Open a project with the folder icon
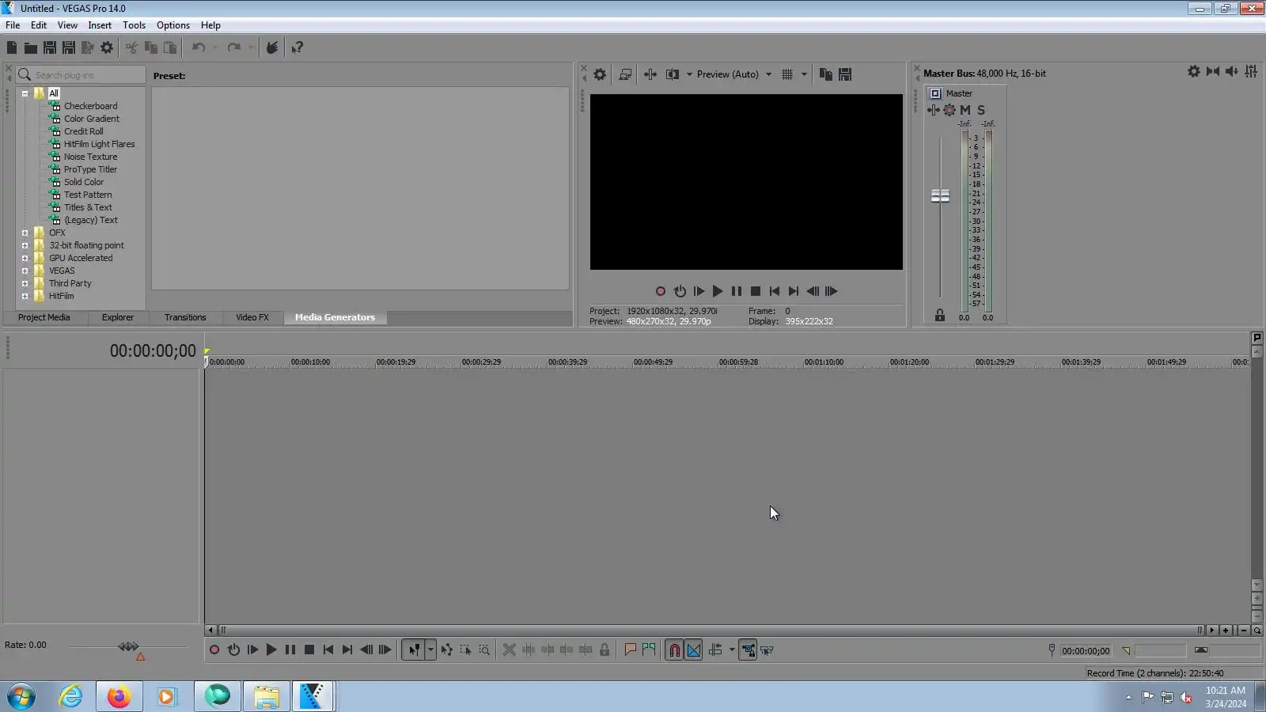The width and height of the screenshot is (1266, 712). 31,47
